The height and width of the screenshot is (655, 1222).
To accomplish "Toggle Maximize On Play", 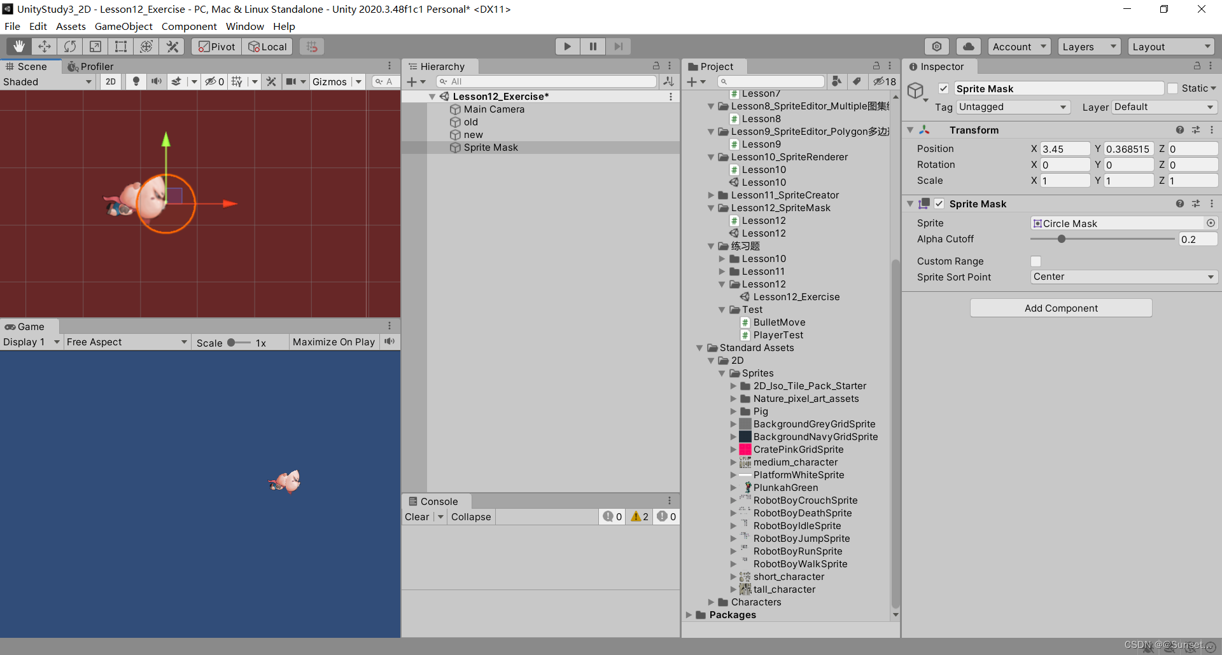I will pyautogui.click(x=334, y=341).
